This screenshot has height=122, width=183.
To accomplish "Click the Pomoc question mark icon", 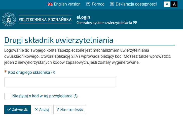I will click(x=88, y=4).
